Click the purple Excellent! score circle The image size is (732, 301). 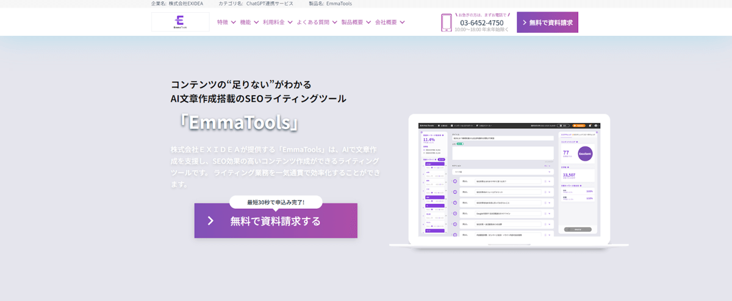click(584, 152)
